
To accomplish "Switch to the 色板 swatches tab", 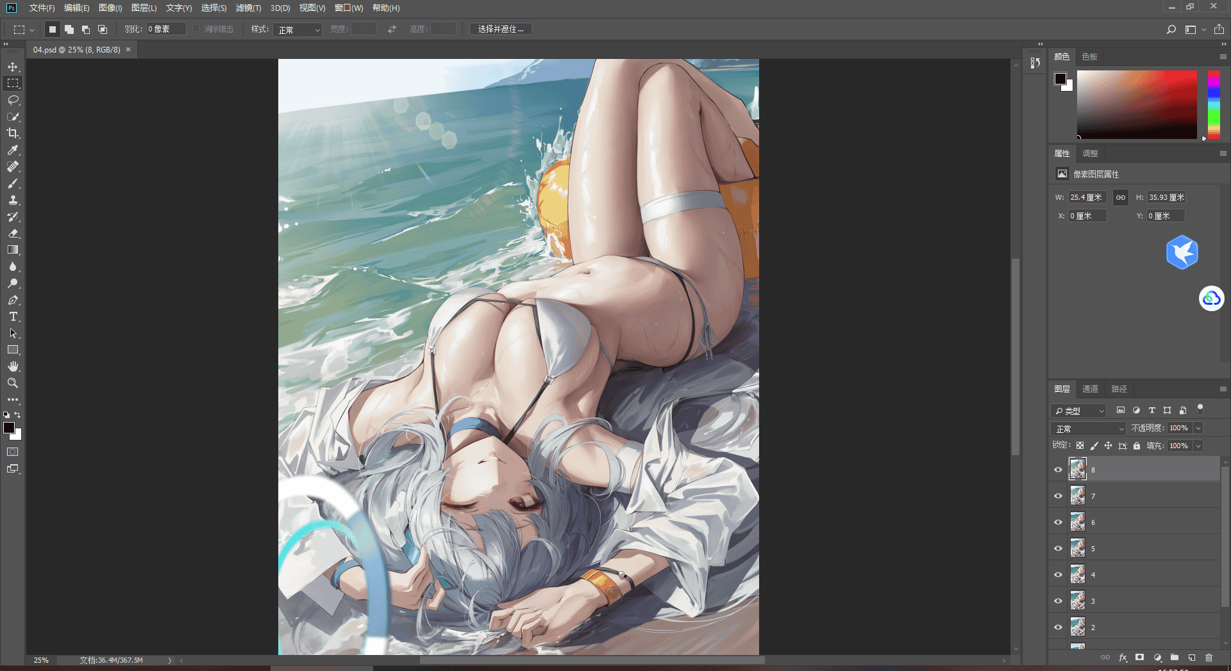I will pos(1089,56).
